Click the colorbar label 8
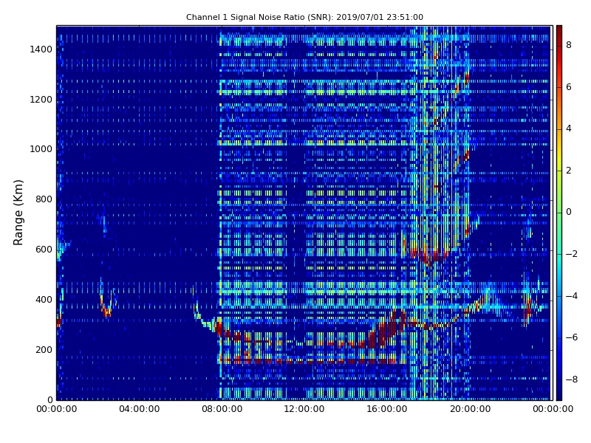 [569, 45]
